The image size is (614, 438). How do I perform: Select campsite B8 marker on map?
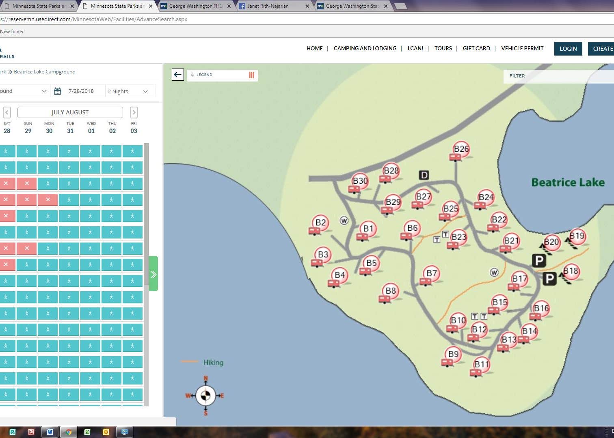pyautogui.click(x=390, y=291)
